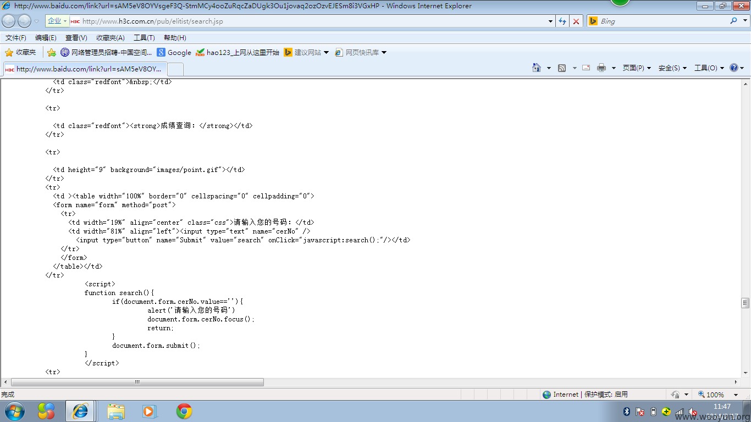Click the vertical scrollbar thumb

click(746, 303)
